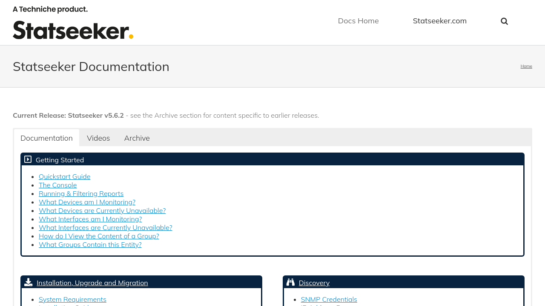Open Installation, Upgrade and Migration heading
Image resolution: width=545 pixels, height=306 pixels.
pyautogui.click(x=92, y=283)
